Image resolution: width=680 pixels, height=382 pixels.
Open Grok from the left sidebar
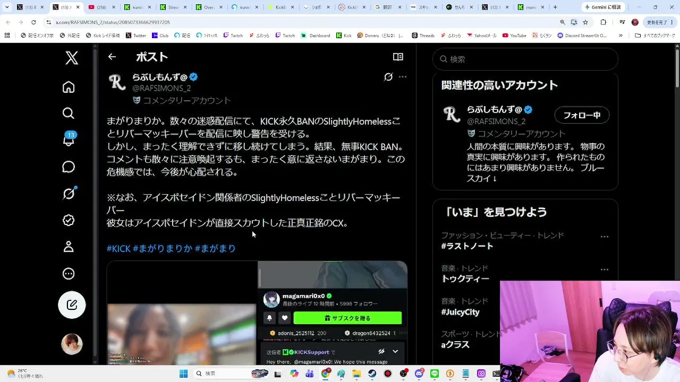pos(69,194)
